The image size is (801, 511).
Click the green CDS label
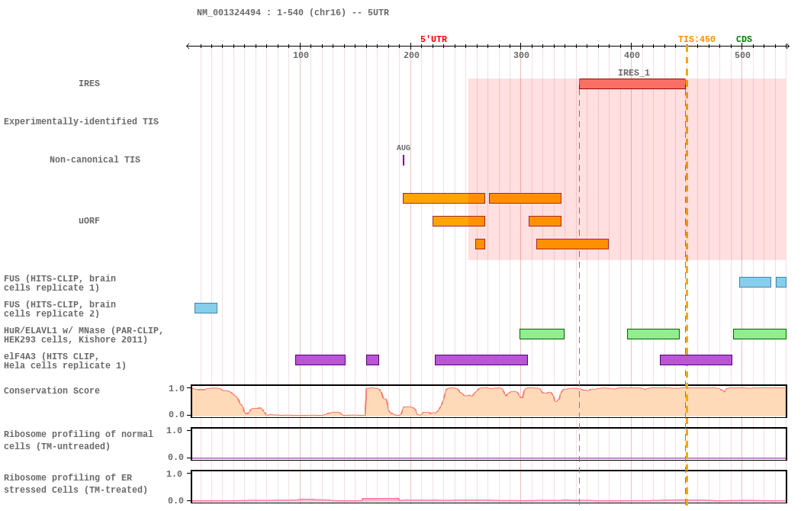pyautogui.click(x=744, y=40)
